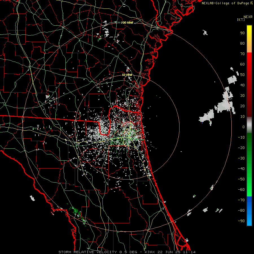Click the -20 knot scale label
The width and height of the screenshot is (254, 254).
click(241, 148)
